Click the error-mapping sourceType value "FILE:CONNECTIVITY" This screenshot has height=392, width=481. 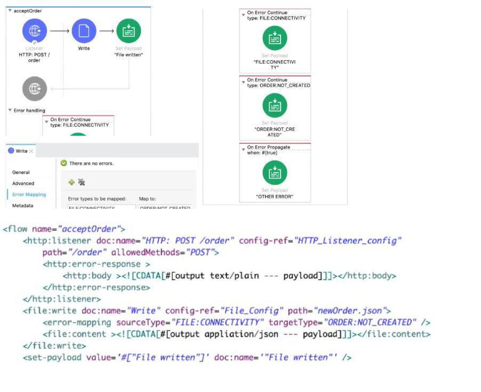(x=218, y=322)
